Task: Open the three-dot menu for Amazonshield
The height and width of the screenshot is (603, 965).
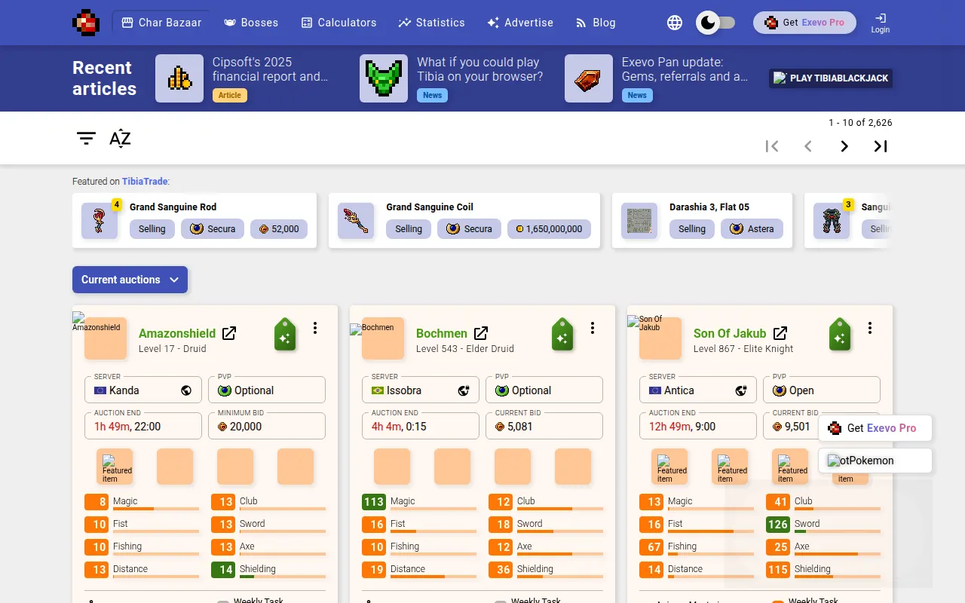Action: point(315,328)
